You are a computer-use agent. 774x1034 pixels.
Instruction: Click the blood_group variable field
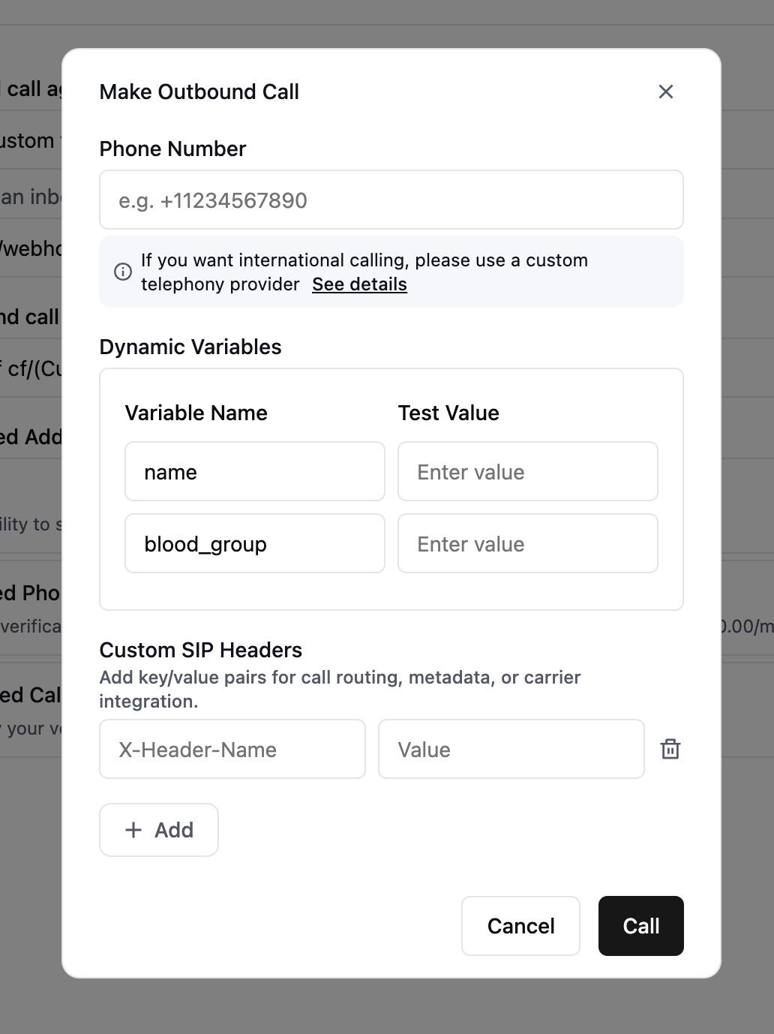tap(254, 543)
